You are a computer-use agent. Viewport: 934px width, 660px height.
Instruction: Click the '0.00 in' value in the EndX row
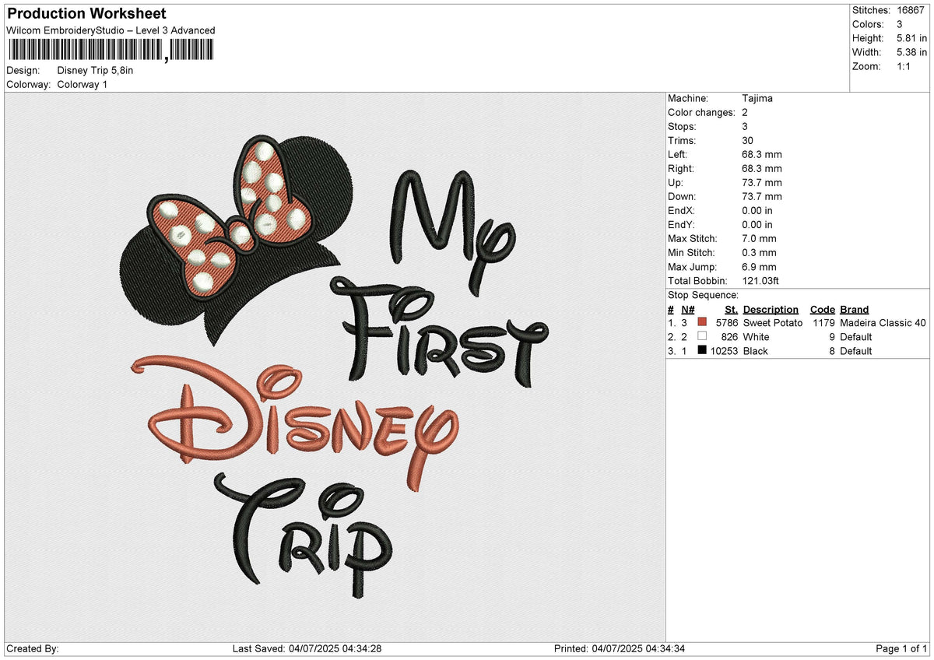tap(757, 211)
